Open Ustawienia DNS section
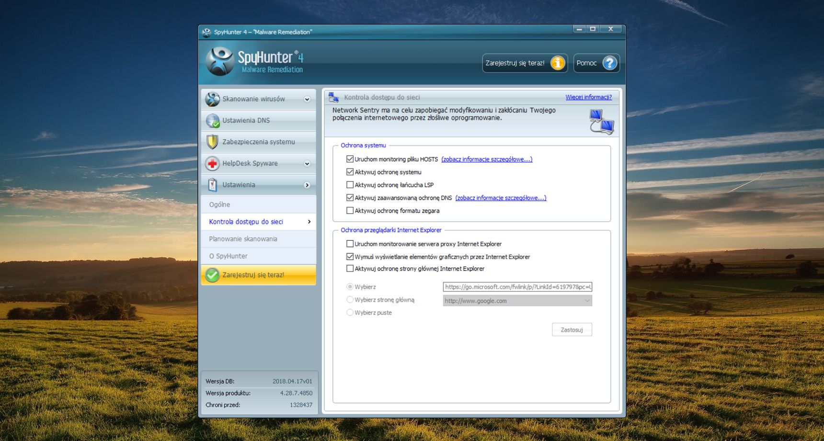 [259, 121]
